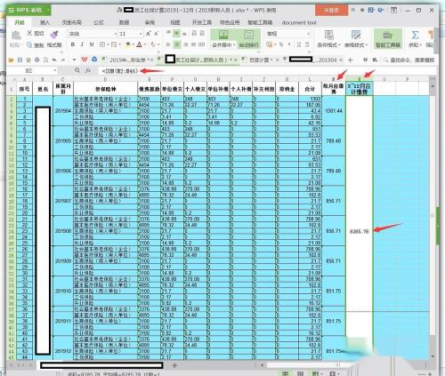Click the red WPS home icon
The width and height of the screenshot is (445, 376).
[x=85, y=60]
